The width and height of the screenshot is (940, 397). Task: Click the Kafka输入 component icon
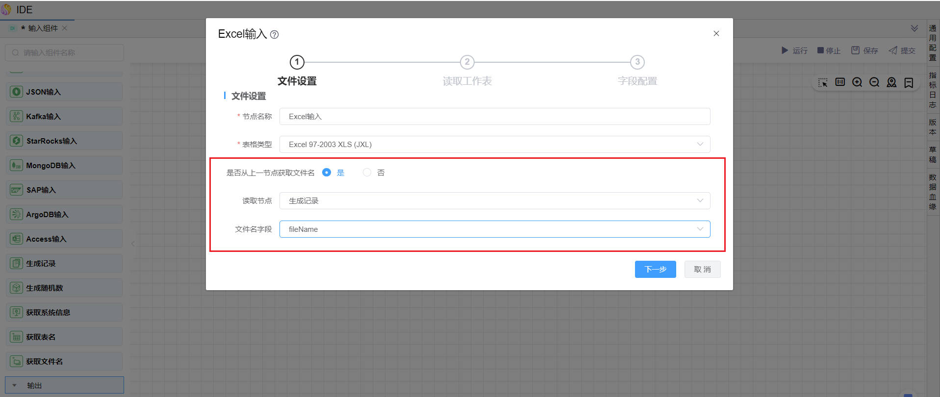point(17,116)
